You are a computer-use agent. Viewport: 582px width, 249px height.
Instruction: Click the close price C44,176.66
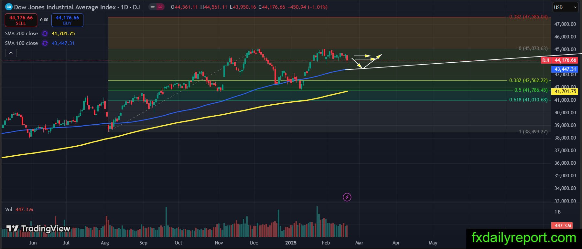pyautogui.click(x=272, y=7)
